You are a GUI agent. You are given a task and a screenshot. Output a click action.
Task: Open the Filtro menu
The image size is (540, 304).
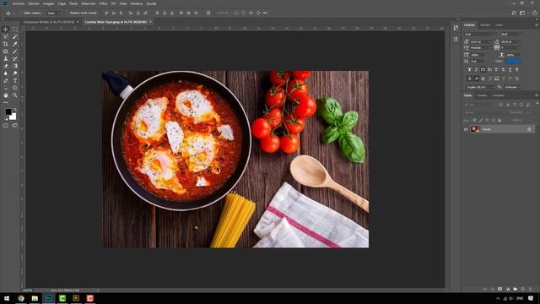[x=103, y=3]
